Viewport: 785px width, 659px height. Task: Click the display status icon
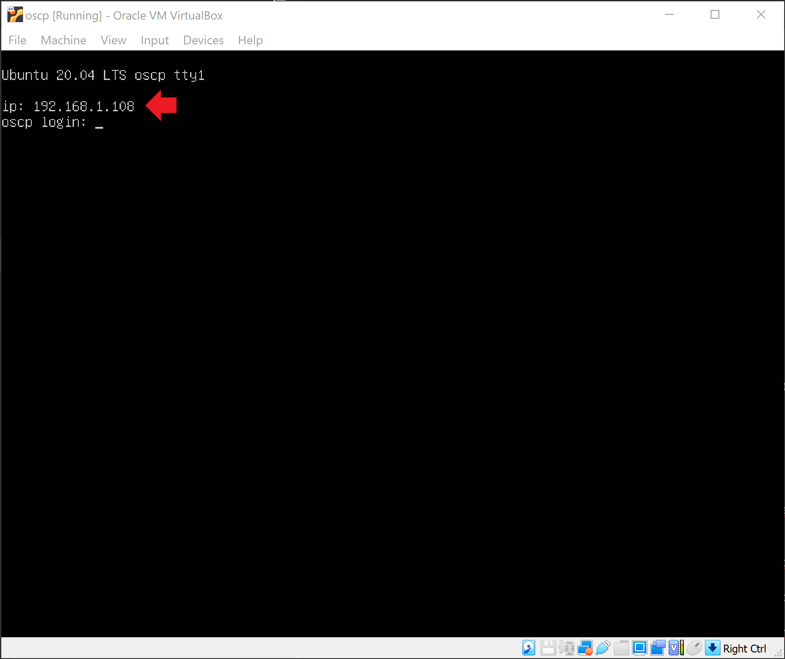pyautogui.click(x=639, y=648)
